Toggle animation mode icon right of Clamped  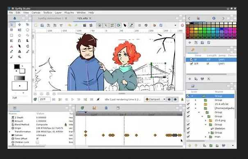point(182,99)
